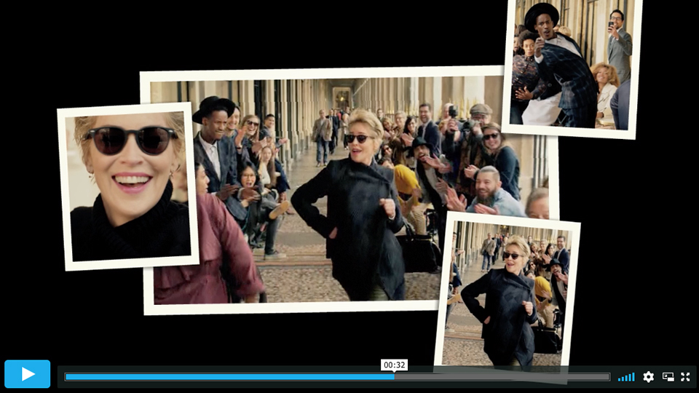Open video settings gear icon

click(649, 377)
